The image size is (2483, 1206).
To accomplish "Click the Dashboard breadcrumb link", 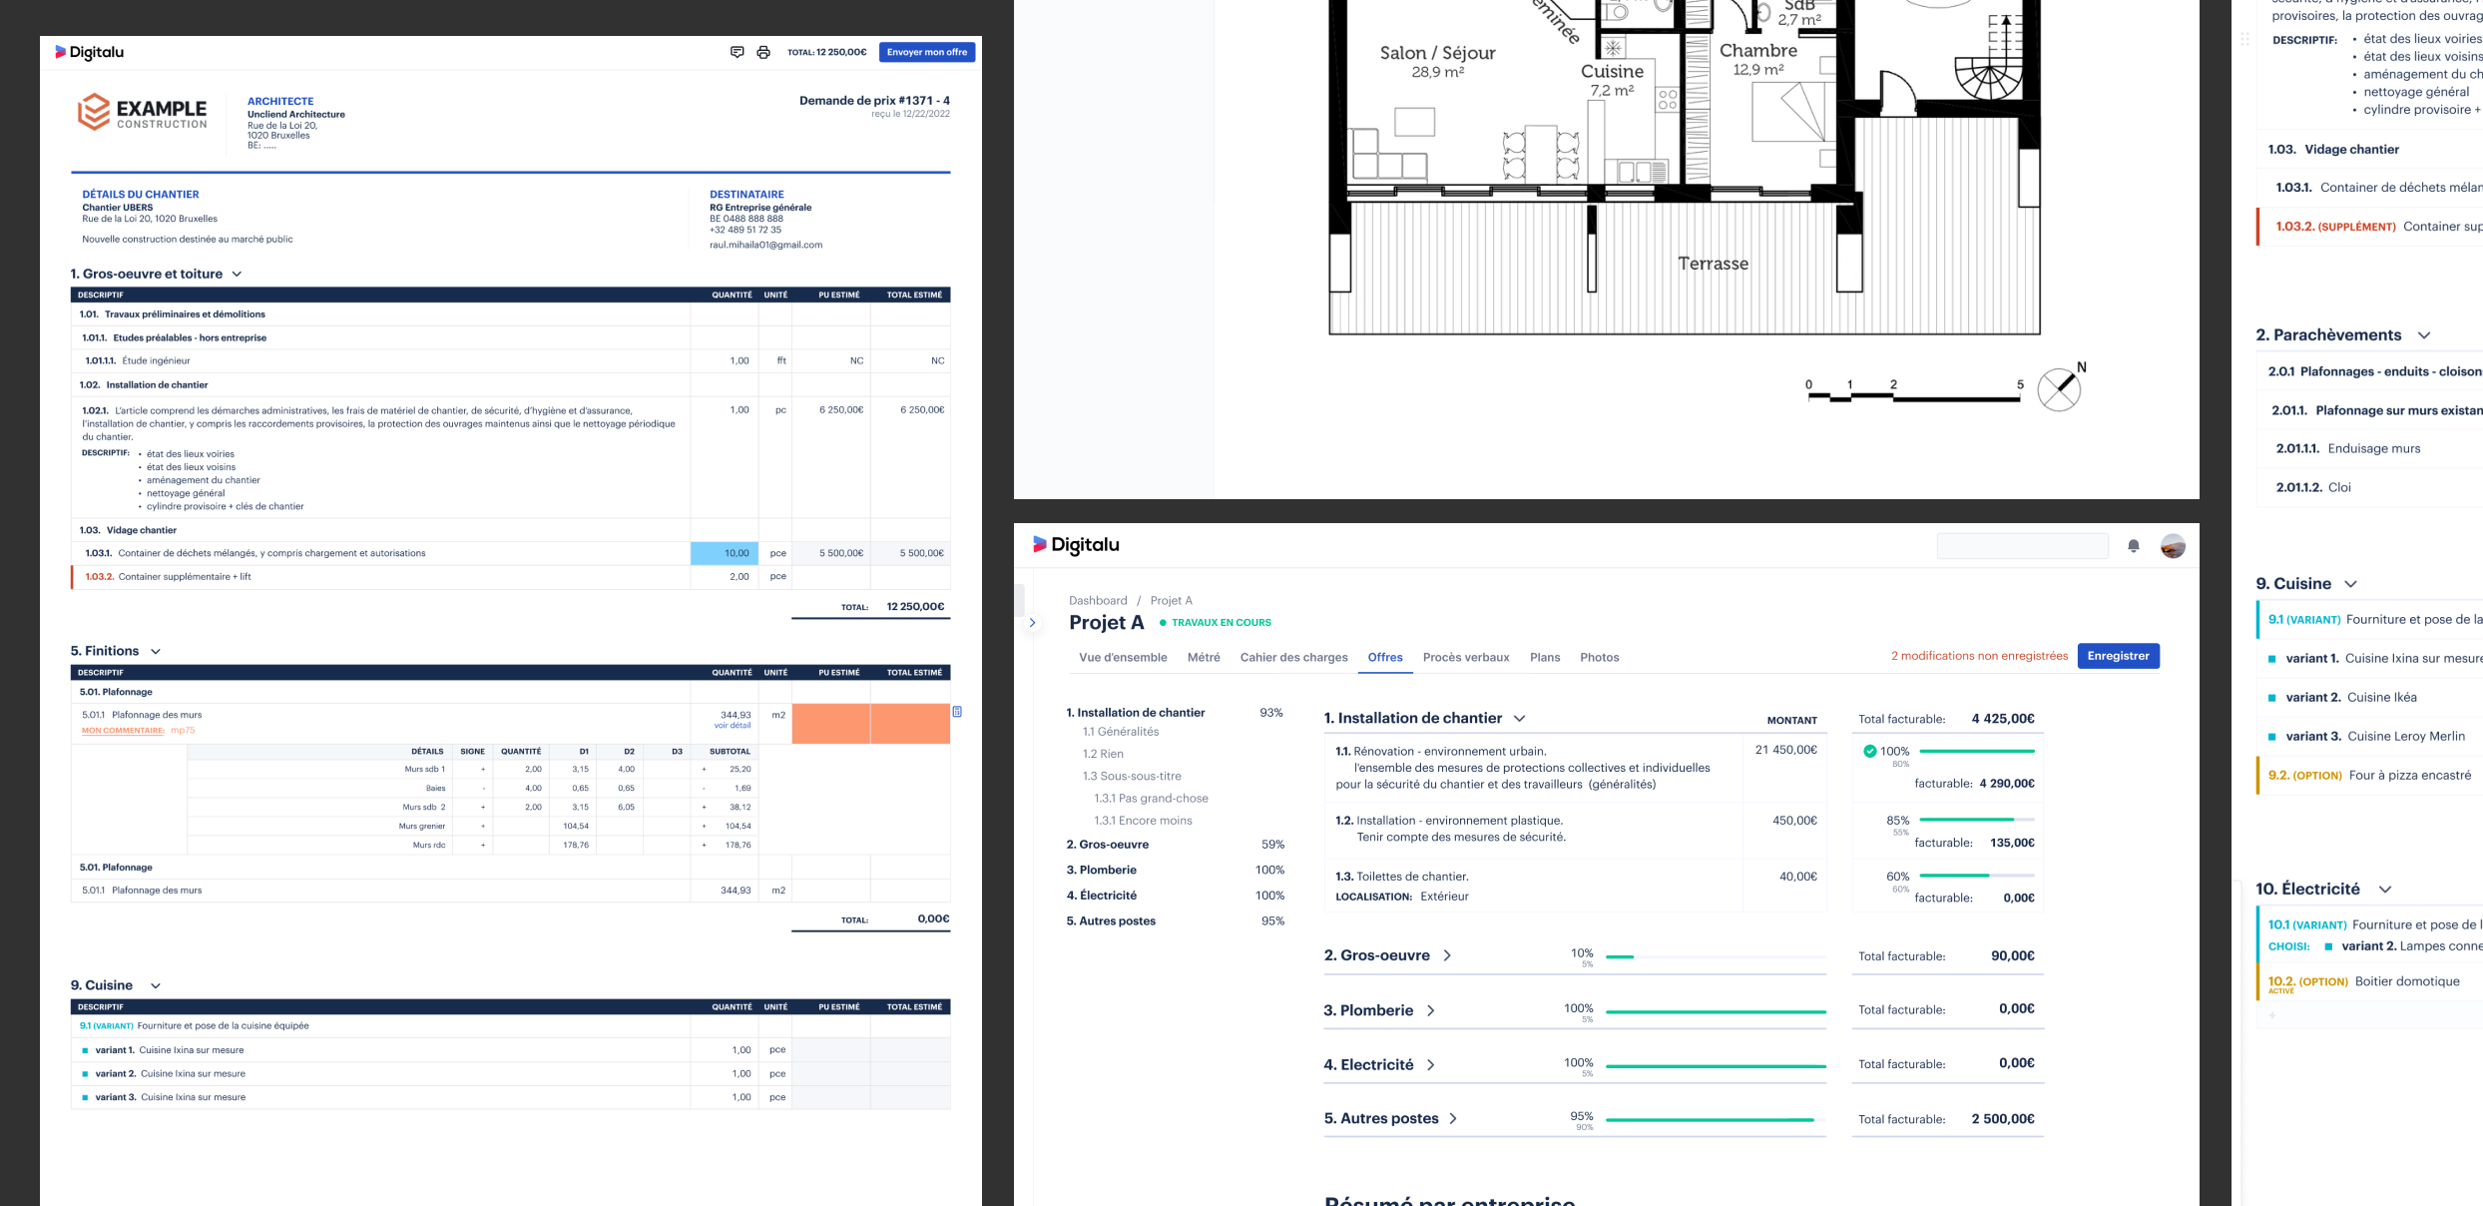I will click(1098, 601).
